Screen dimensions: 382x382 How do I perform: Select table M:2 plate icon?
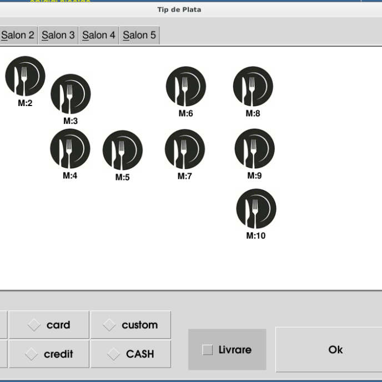(25, 76)
